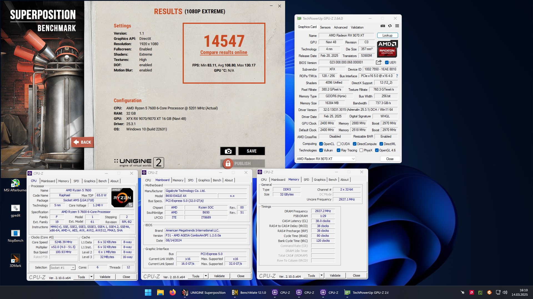Toggle the OpenGL 4.6 checkbox

(x=377, y=150)
